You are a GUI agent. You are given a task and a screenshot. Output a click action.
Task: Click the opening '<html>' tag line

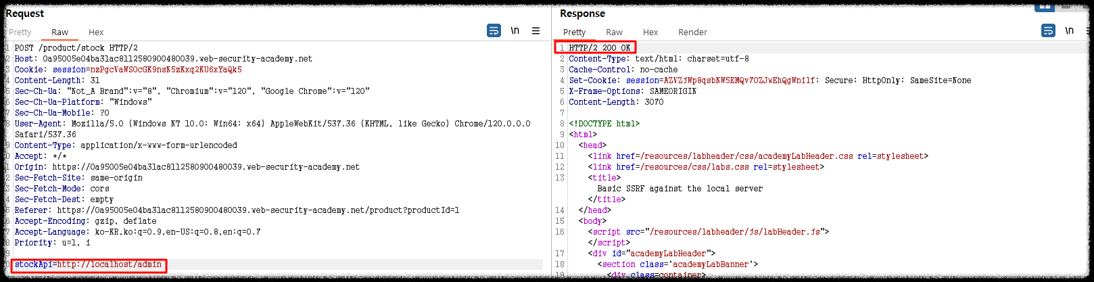click(583, 135)
